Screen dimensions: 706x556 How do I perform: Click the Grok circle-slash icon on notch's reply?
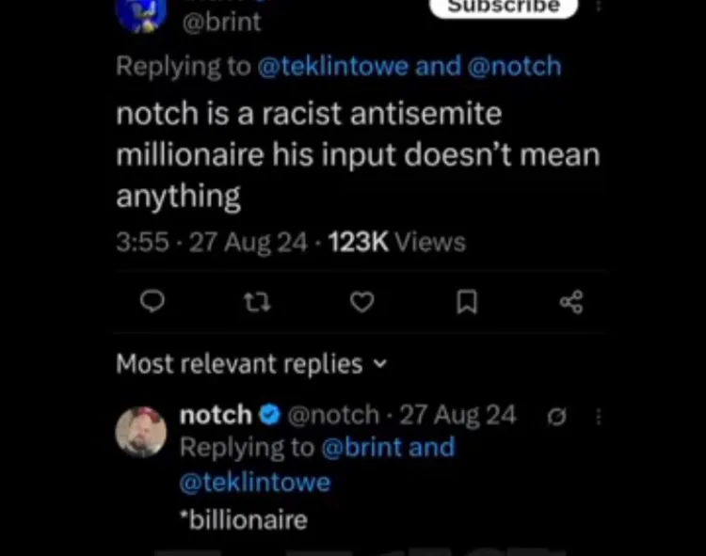(x=557, y=417)
